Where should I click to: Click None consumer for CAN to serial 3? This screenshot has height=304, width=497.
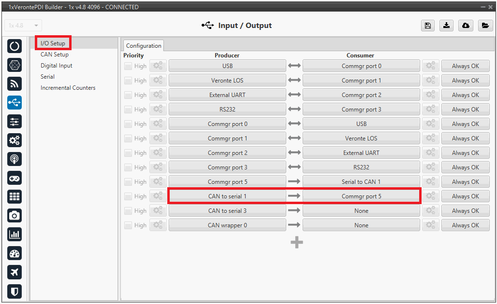click(361, 211)
